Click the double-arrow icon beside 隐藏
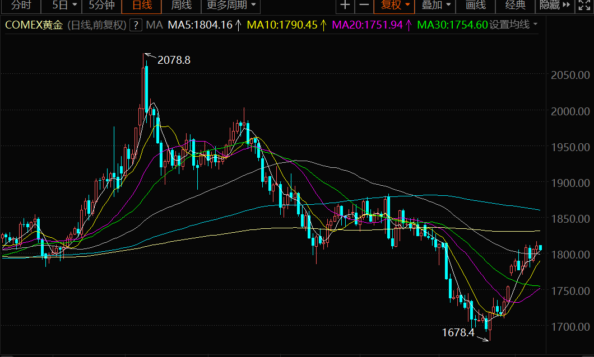 [566, 6]
